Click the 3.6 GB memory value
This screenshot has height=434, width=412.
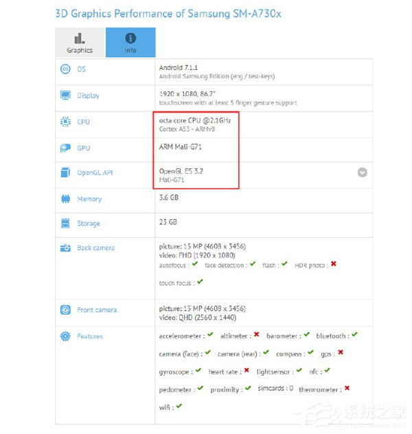click(x=169, y=197)
